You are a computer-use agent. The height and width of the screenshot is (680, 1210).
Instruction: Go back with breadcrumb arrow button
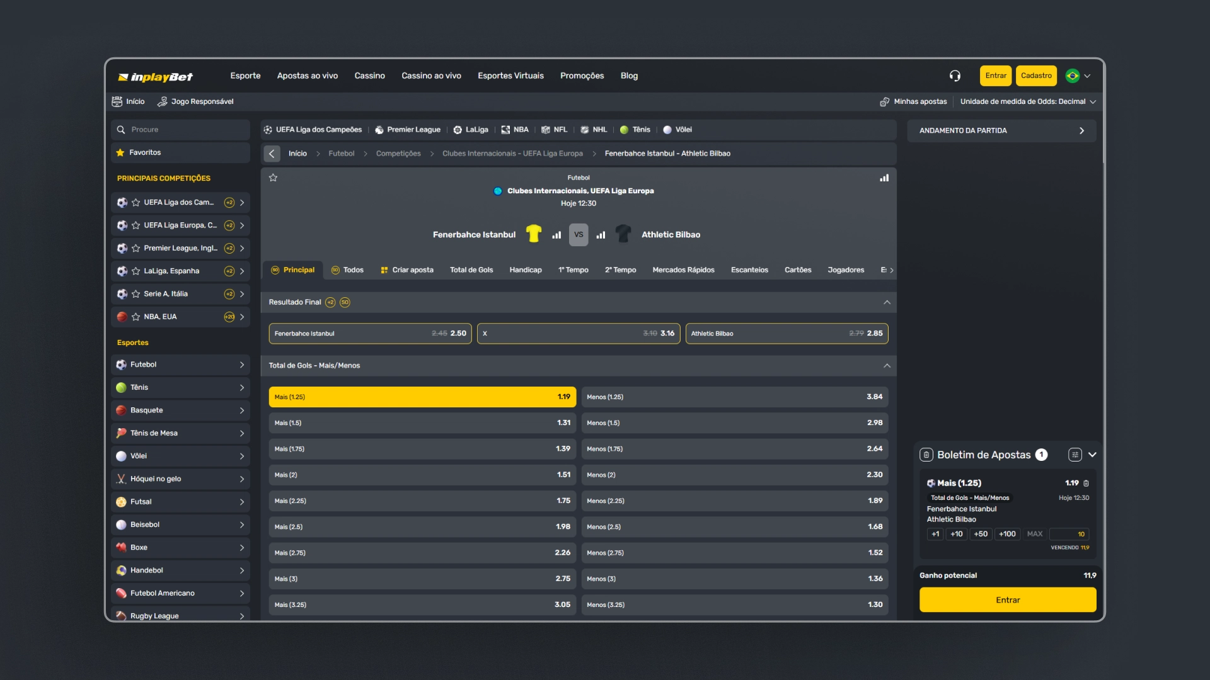(272, 154)
